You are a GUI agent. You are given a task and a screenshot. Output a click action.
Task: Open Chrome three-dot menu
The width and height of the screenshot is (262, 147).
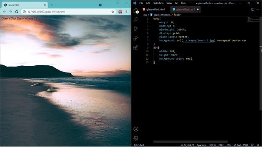tap(126, 12)
